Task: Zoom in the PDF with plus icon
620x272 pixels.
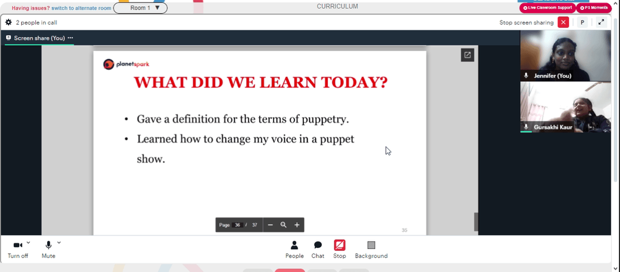Action: (x=297, y=225)
